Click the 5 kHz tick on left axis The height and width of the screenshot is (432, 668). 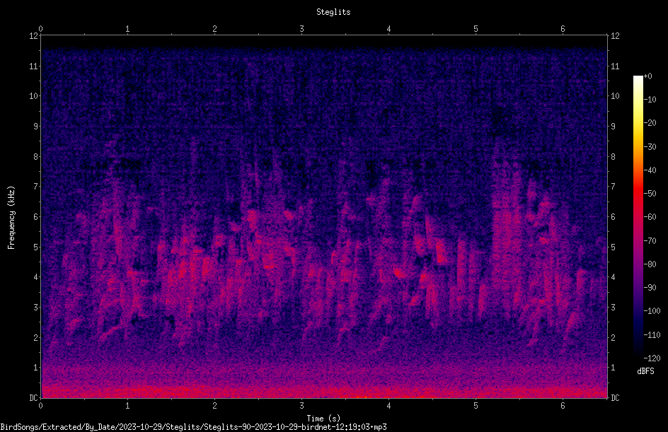tap(36, 247)
